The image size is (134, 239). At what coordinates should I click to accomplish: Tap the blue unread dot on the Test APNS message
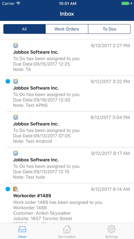coord(8,81)
